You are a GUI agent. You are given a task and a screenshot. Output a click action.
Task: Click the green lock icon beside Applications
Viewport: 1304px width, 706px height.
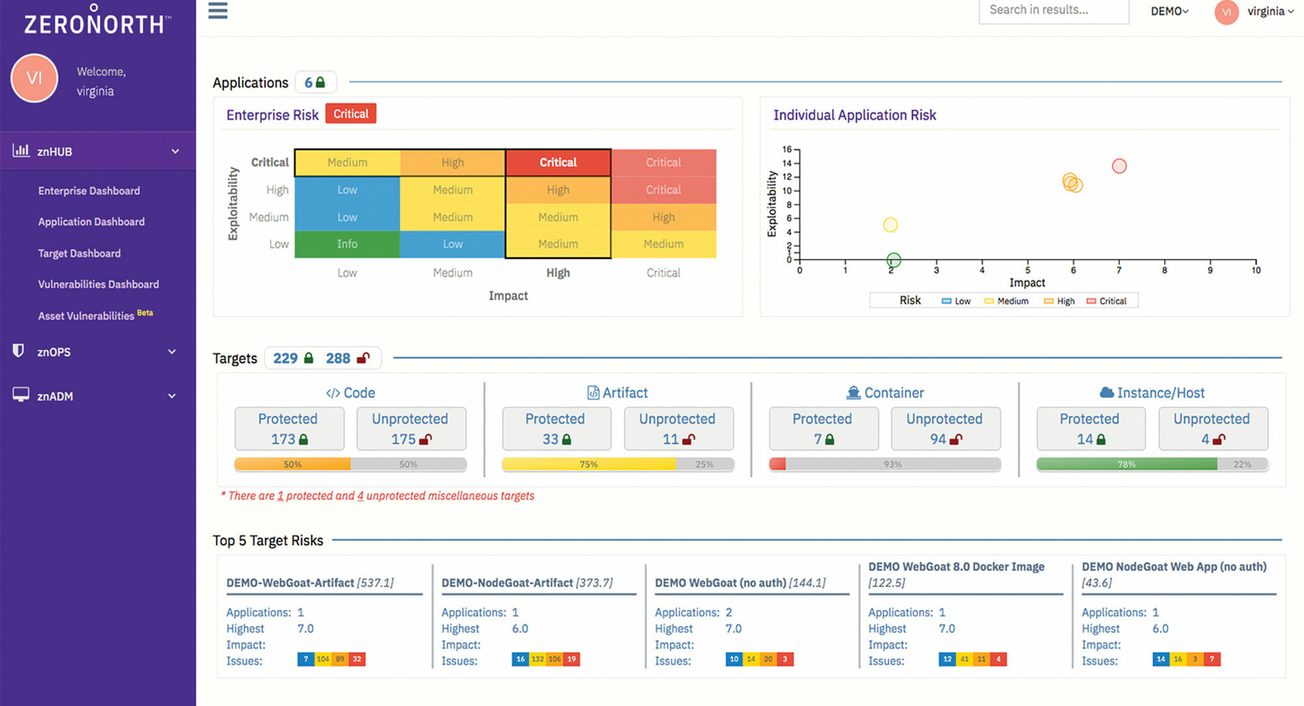click(320, 83)
